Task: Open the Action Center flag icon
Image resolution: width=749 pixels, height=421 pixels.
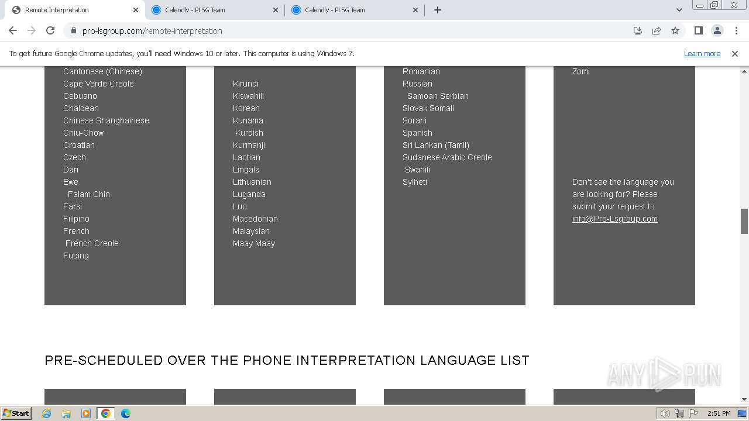Action: (693, 413)
